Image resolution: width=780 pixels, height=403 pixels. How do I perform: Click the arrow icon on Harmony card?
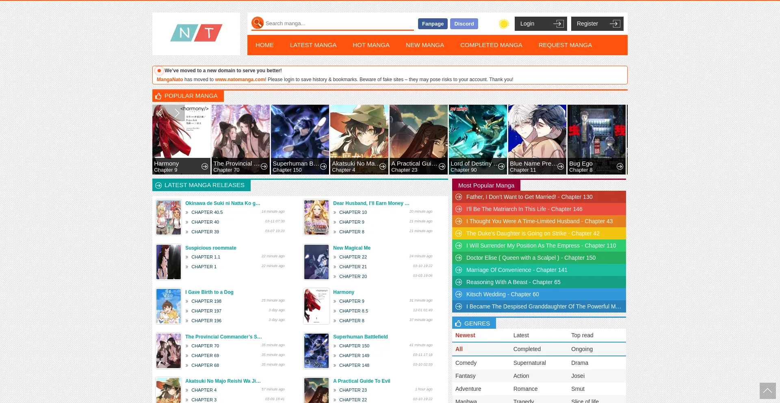205,166
